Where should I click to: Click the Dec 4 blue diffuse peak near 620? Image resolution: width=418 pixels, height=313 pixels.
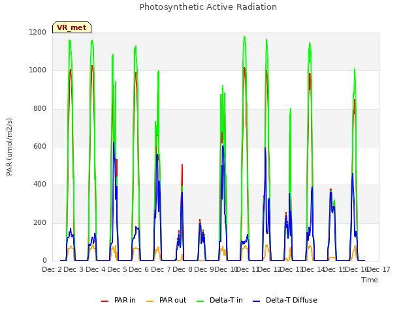pos(114,143)
